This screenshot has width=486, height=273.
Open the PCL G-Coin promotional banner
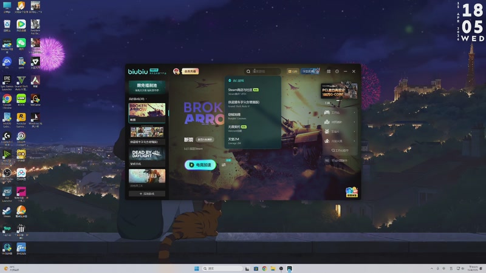click(x=339, y=90)
